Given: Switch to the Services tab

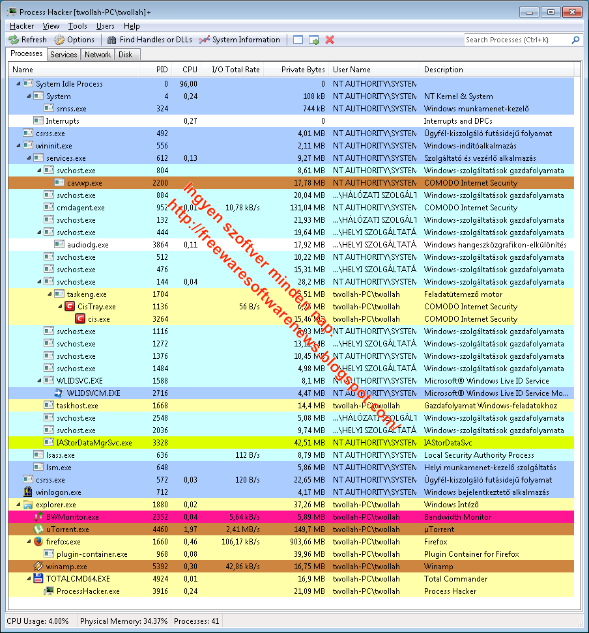Looking at the screenshot, I should click(63, 55).
